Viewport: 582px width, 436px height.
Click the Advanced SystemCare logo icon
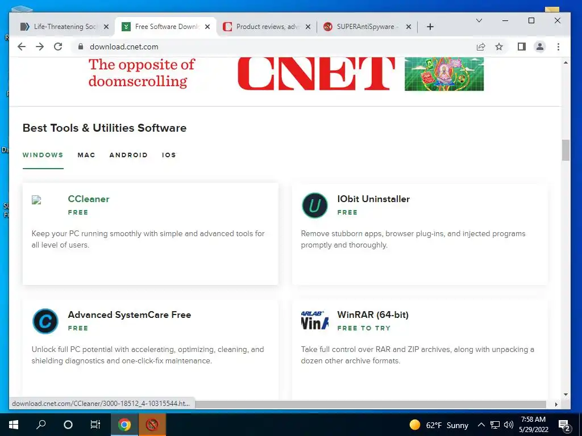pos(45,321)
